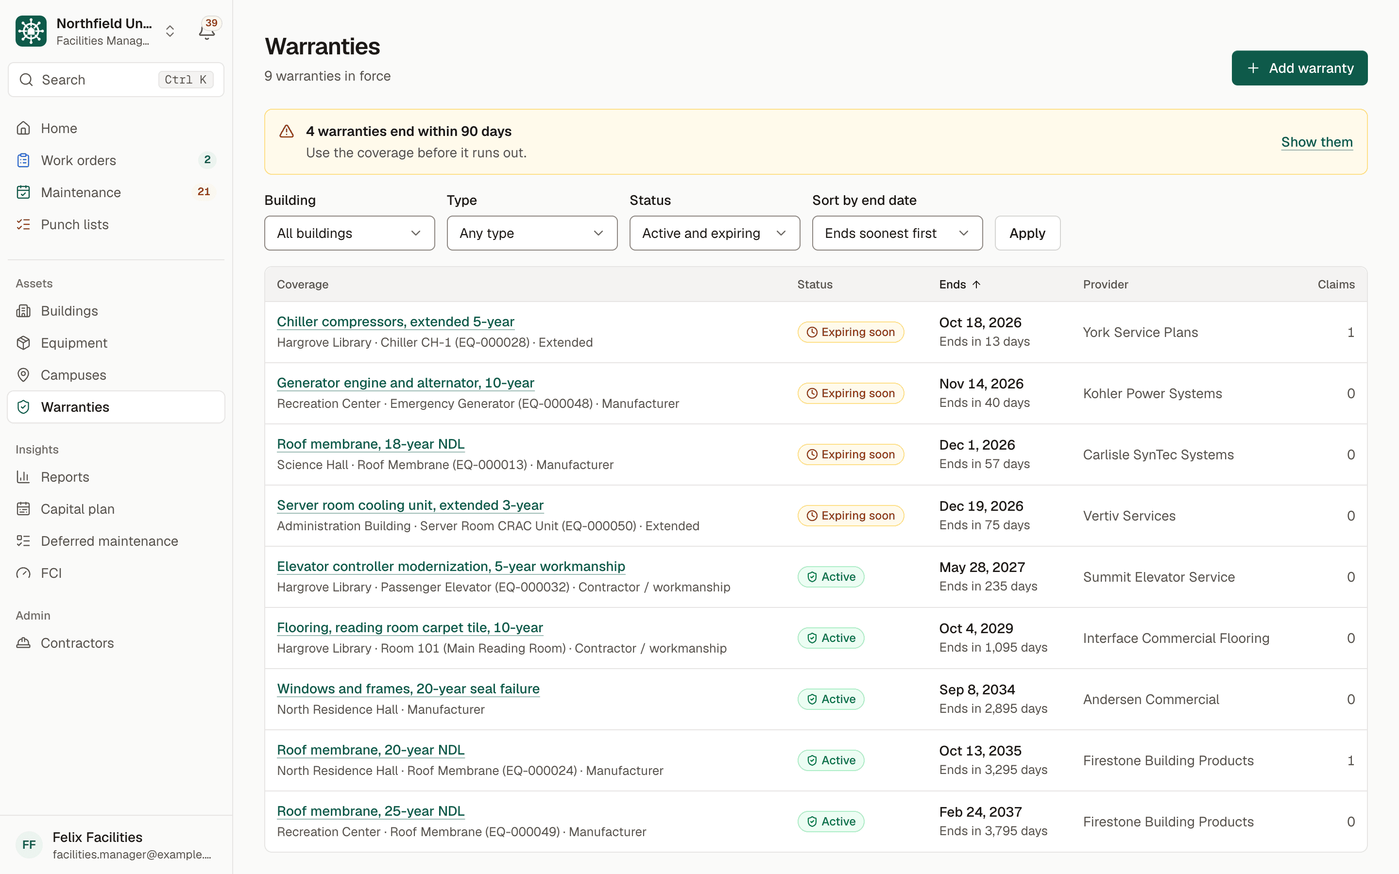1399x874 pixels.
Task: Open Punch lists in the sidebar
Action: click(x=116, y=224)
